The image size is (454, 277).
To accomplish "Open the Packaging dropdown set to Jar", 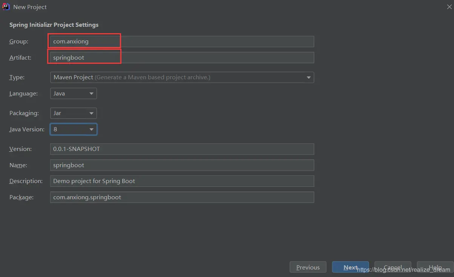I will [x=74, y=113].
